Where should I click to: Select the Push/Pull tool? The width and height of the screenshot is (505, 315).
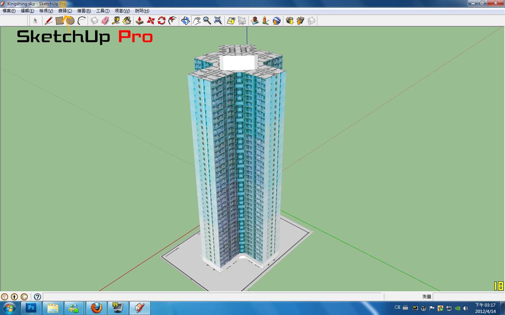click(140, 21)
